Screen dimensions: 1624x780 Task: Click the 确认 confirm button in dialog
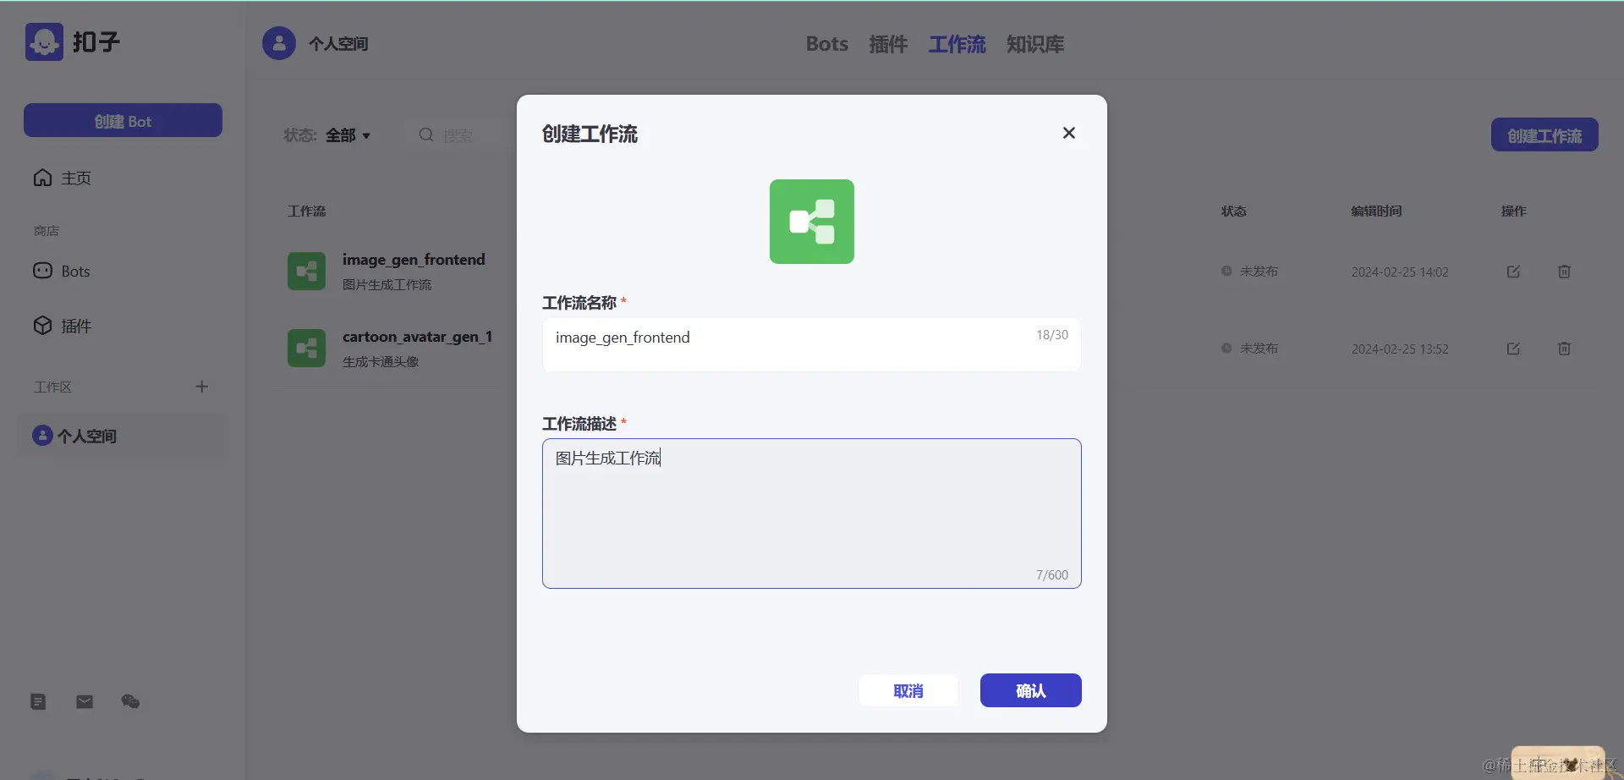(1030, 690)
